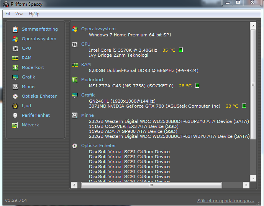
Task: Open the RAM heading link in summary
Action: (x=86, y=64)
